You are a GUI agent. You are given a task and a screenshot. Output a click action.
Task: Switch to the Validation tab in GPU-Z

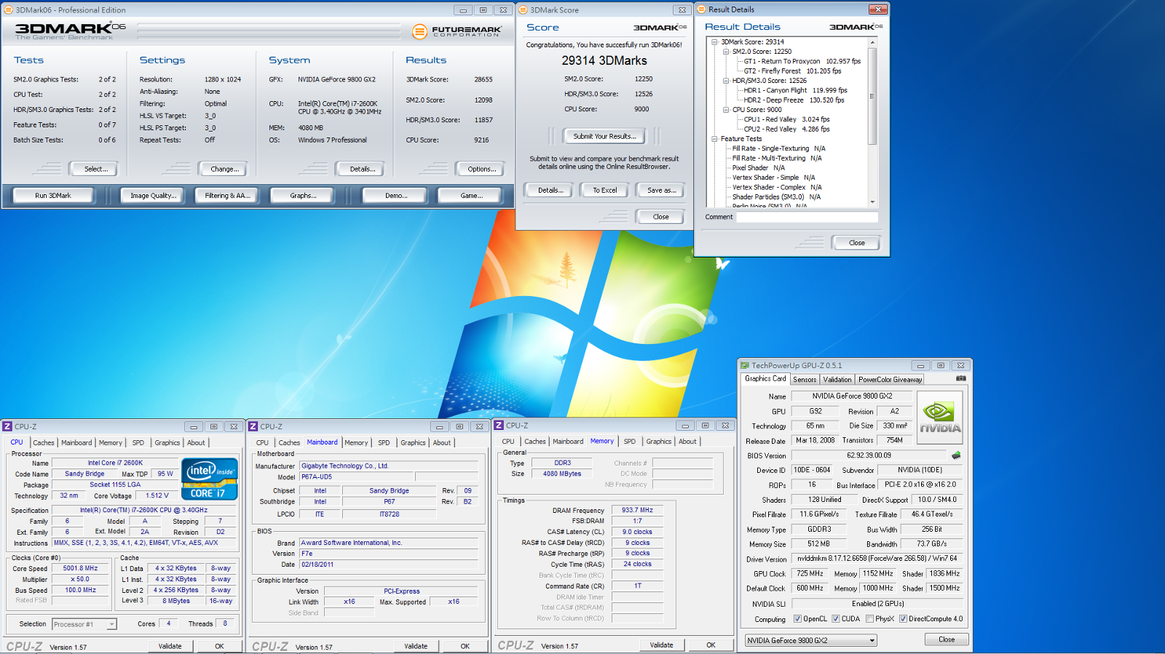click(837, 380)
